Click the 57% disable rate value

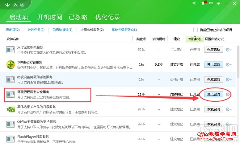click(141, 50)
